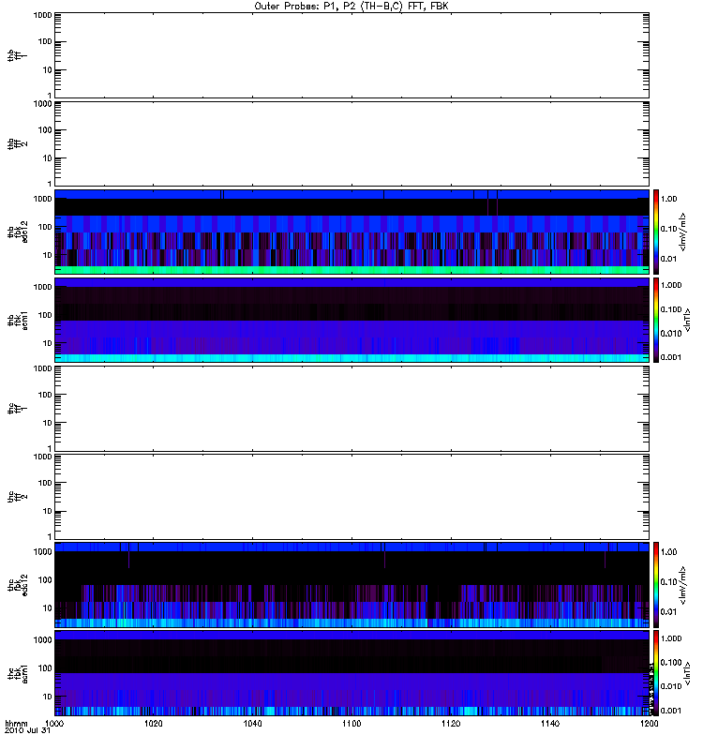Click the 'thc fft 1' y-axis label
Image resolution: width=703 pixels, height=750 pixels.
(x=18, y=409)
